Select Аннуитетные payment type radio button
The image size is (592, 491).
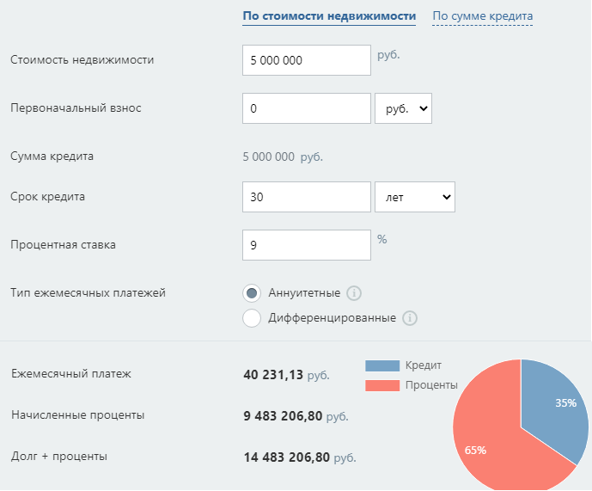(x=252, y=293)
